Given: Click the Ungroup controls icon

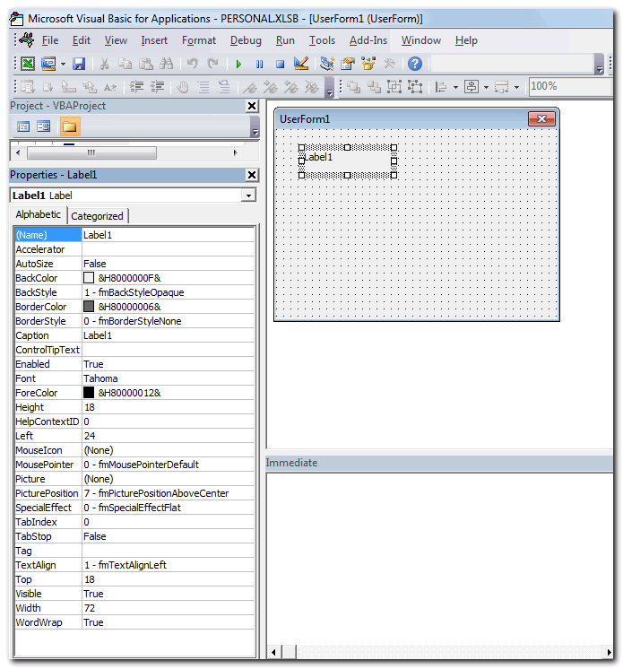Looking at the screenshot, I should (415, 87).
